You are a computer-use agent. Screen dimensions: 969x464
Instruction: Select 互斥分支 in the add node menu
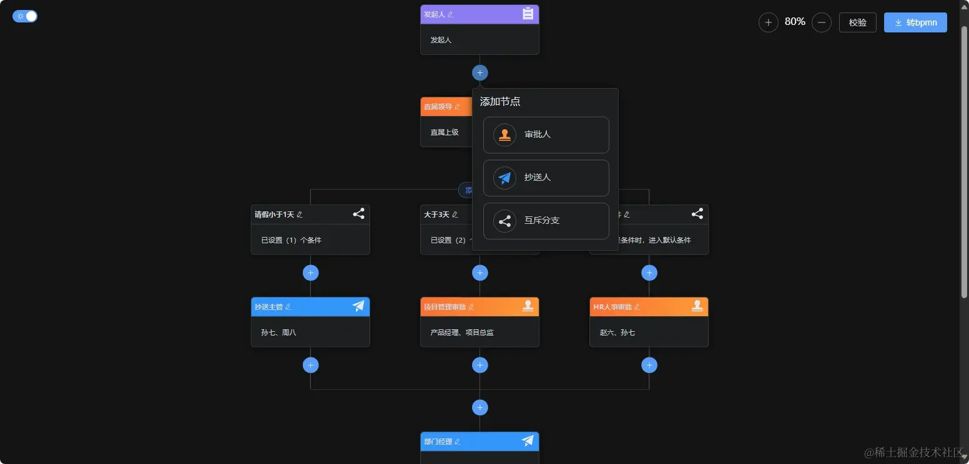click(546, 221)
